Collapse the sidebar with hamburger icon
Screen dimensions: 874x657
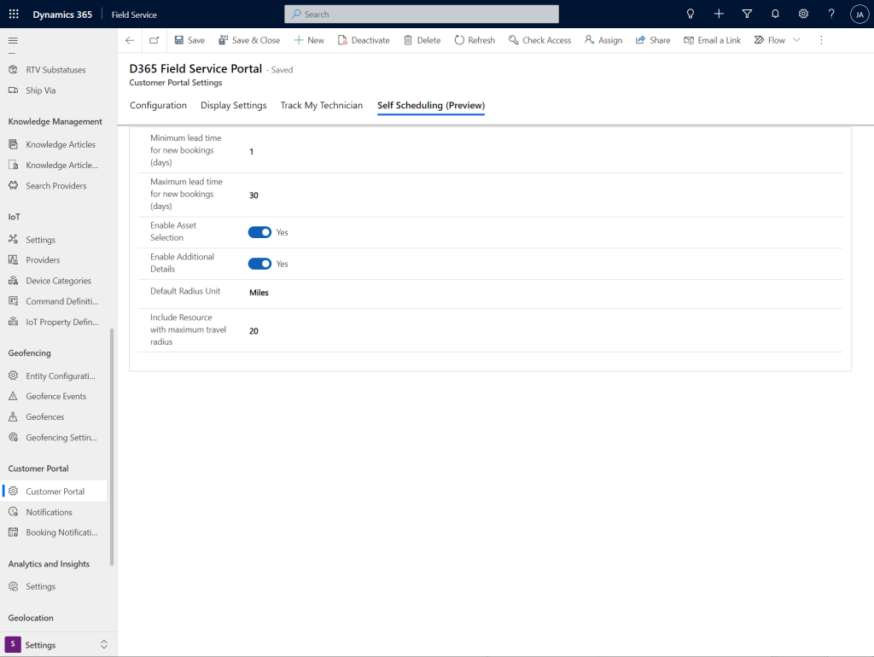pyautogui.click(x=13, y=41)
